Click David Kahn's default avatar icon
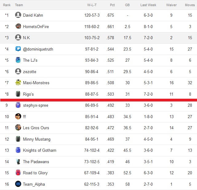Image resolution: width=197 pixels, height=190 pixels. (x=18, y=15)
